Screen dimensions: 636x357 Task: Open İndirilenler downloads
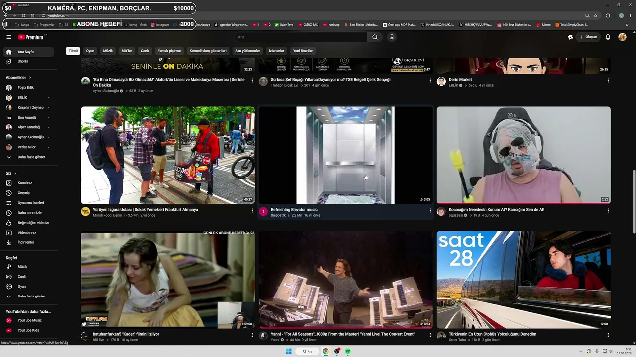coord(28,242)
